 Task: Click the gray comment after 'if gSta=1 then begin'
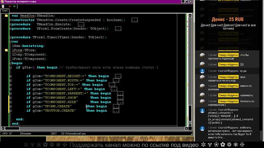coord(109,67)
